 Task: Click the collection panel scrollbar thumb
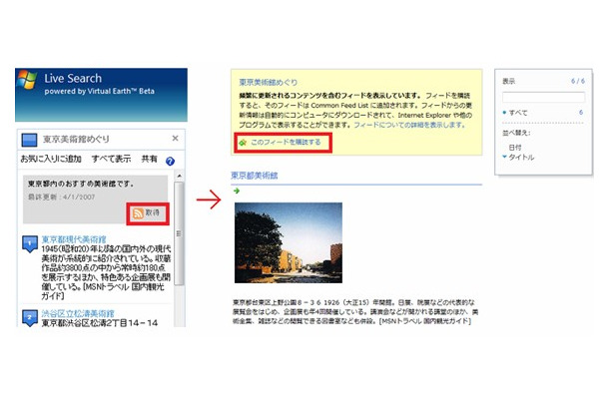pos(179,233)
